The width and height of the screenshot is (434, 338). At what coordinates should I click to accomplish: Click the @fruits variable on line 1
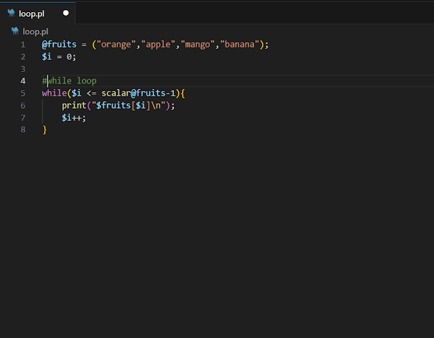coord(59,45)
